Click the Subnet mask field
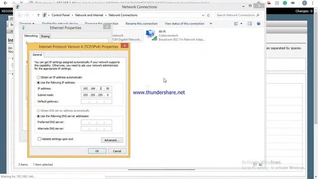The image size is (318, 179). click(96, 95)
